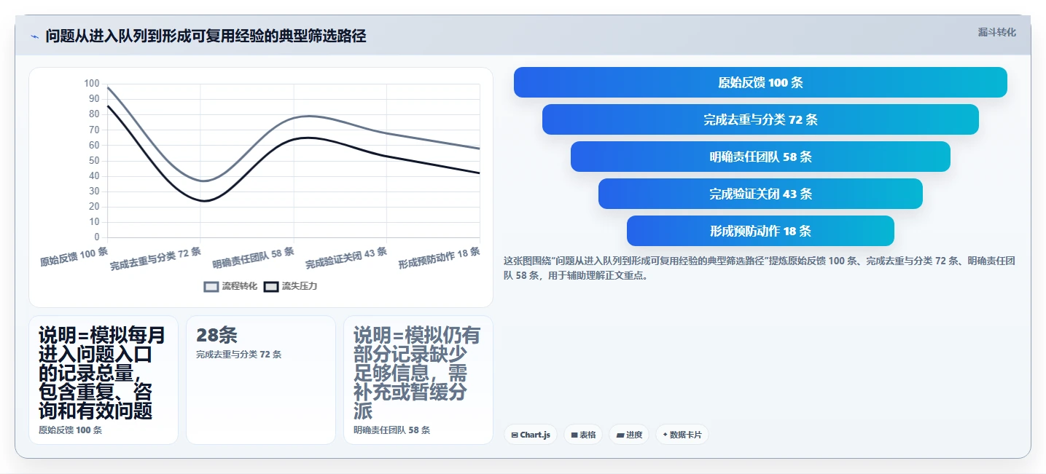Select the 形成预防动作 18 条 funnel bar
1046x474 pixels.
pyautogui.click(x=760, y=231)
